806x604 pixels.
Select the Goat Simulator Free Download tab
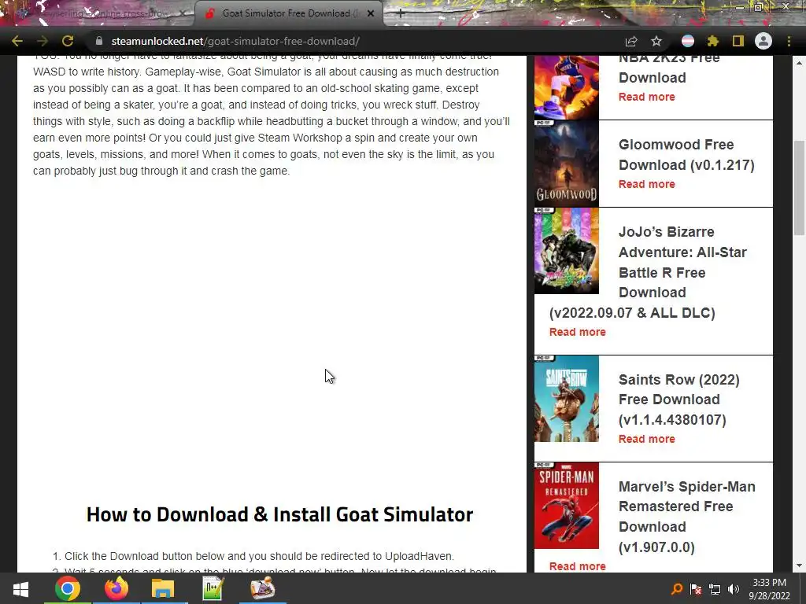(289, 13)
